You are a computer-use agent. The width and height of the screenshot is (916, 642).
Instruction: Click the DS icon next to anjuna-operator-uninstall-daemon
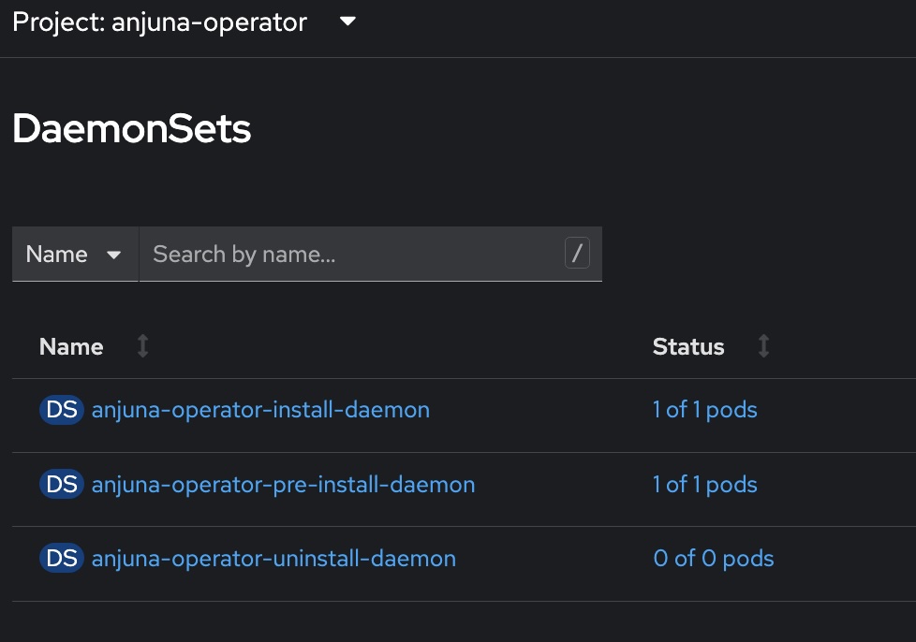[x=60, y=558]
